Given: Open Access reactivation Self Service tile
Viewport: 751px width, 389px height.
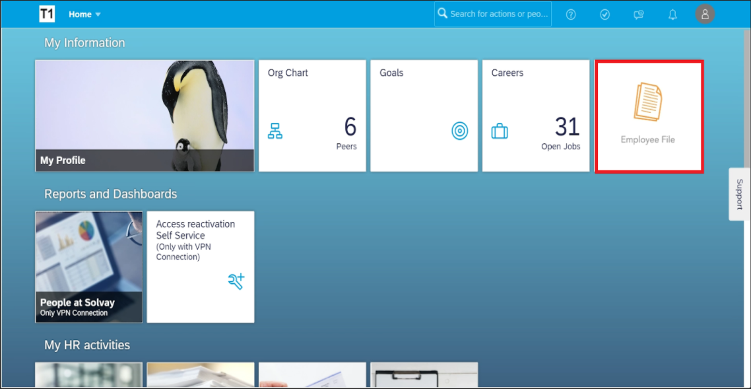Looking at the screenshot, I should (200, 267).
